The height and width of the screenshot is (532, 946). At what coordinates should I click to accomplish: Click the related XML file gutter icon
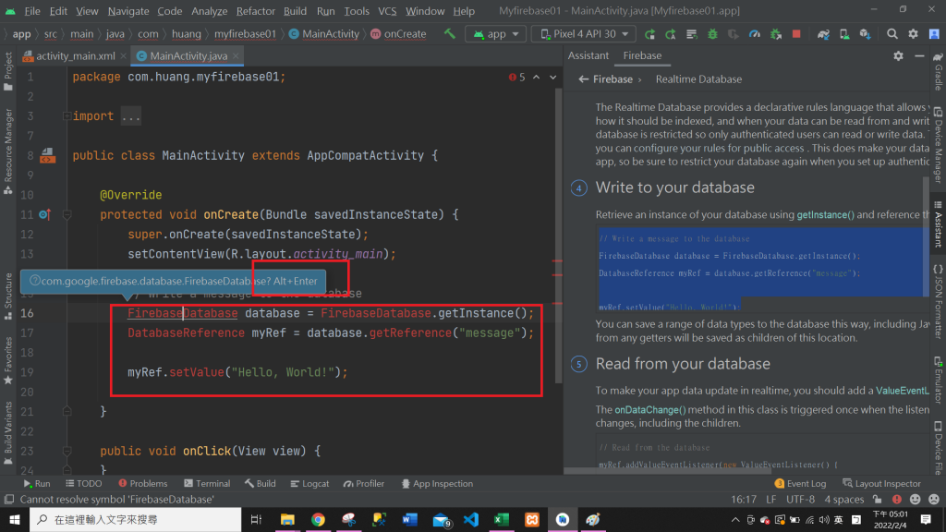[x=48, y=155]
